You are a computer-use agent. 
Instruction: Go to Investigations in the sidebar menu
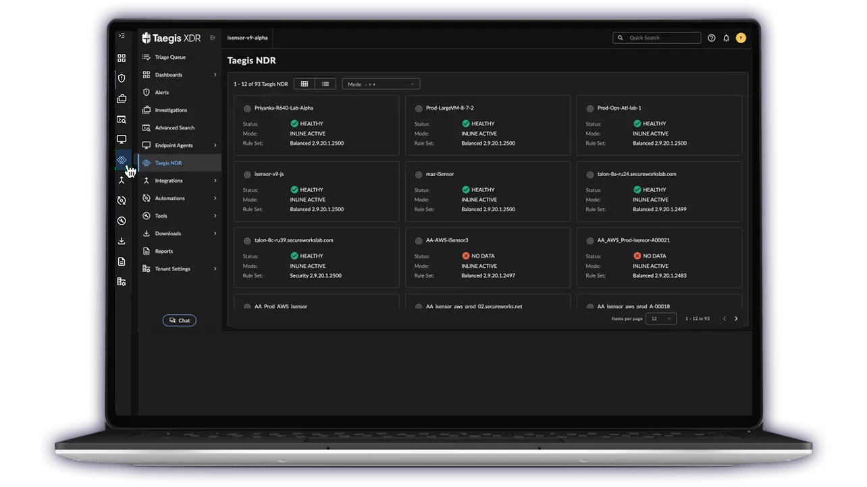click(180, 110)
